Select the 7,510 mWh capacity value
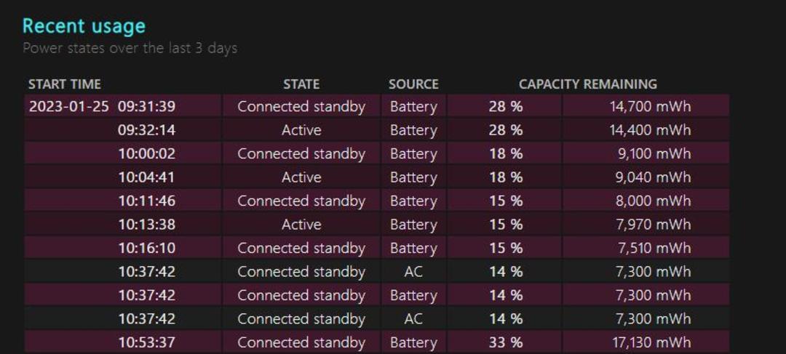786x354 pixels. pyautogui.click(x=654, y=248)
